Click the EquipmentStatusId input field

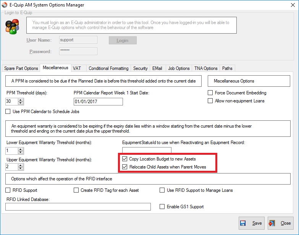[147, 150]
